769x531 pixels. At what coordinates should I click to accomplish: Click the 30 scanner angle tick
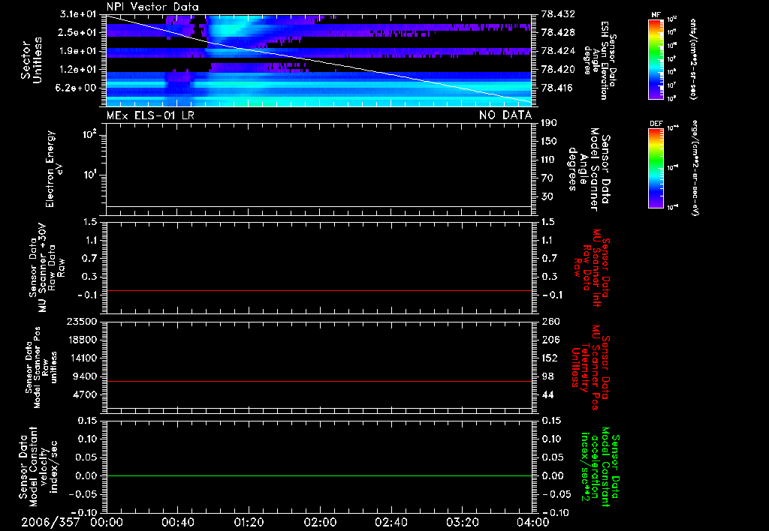coord(547,197)
